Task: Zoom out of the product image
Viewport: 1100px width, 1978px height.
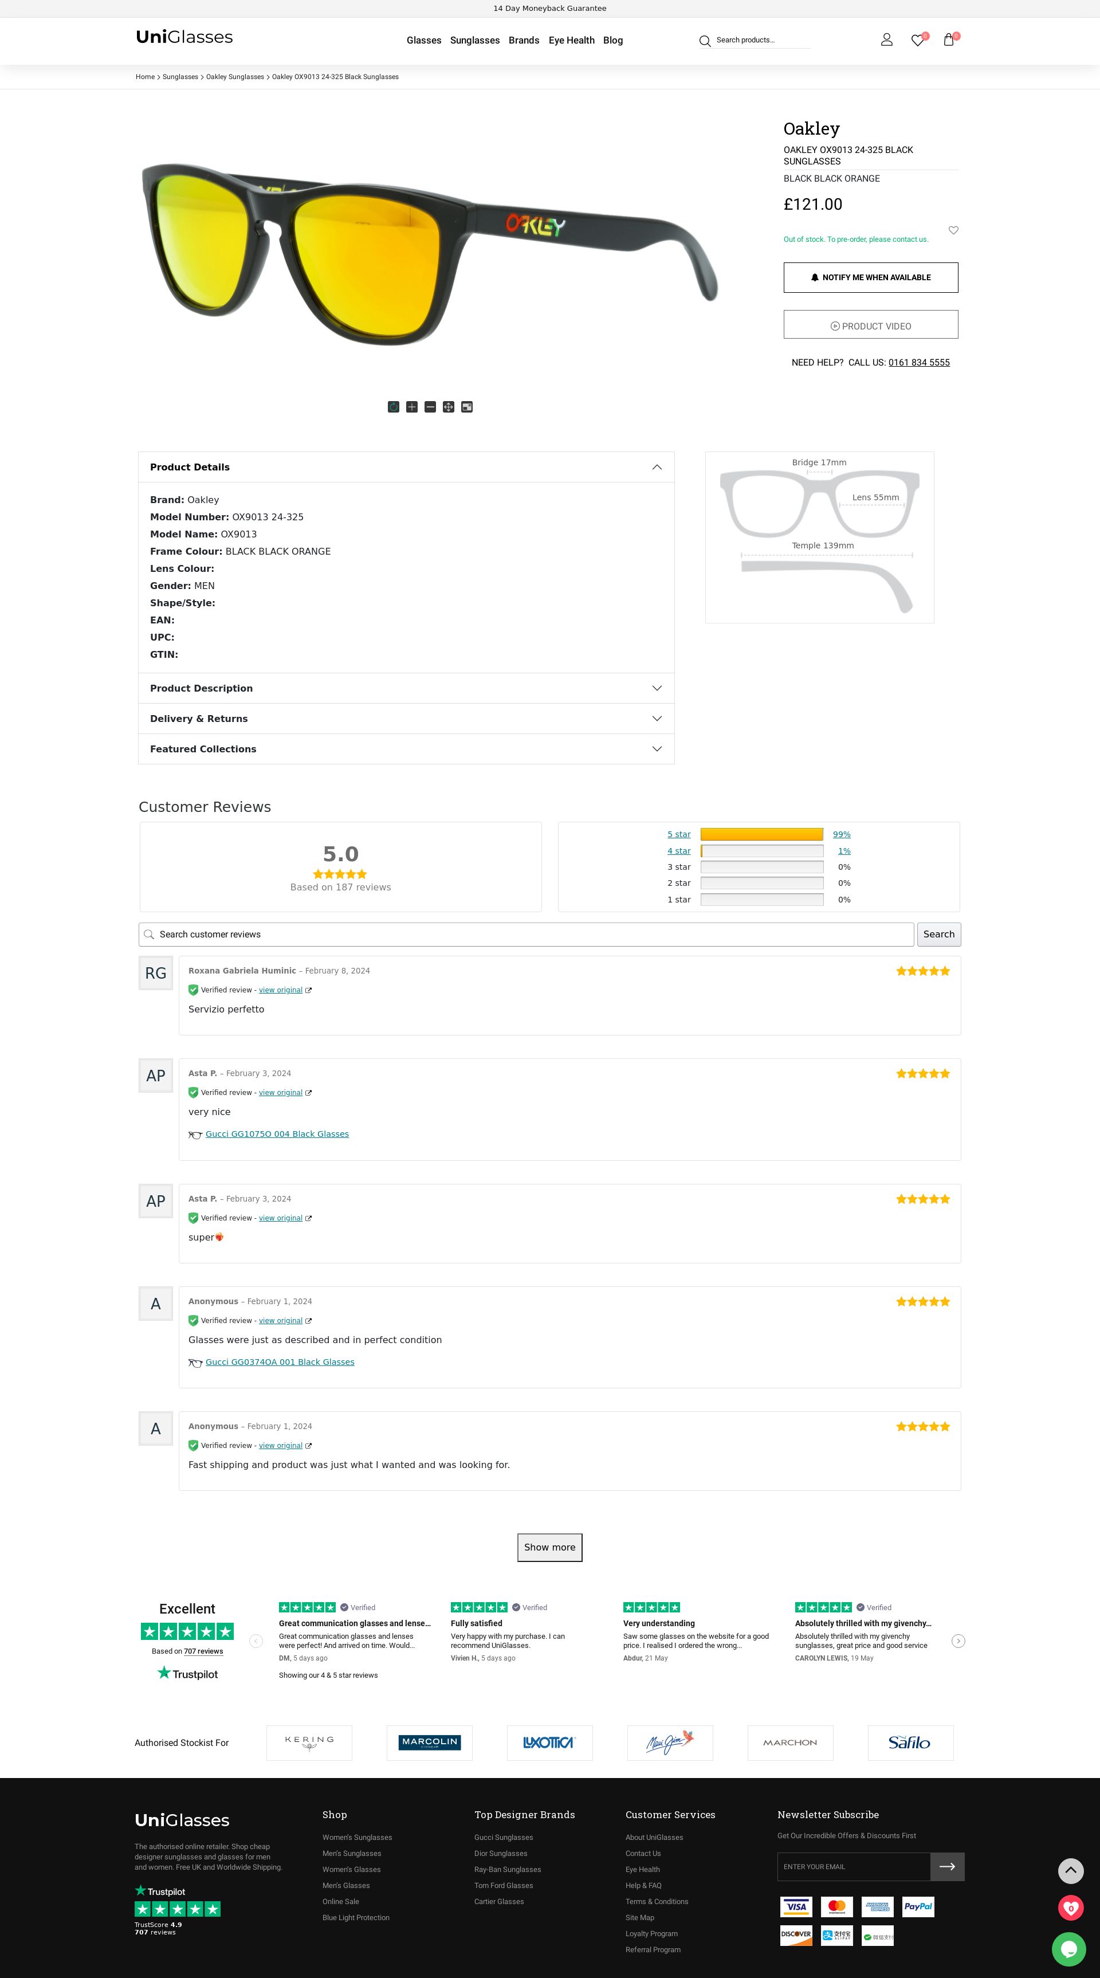Action: click(x=431, y=407)
